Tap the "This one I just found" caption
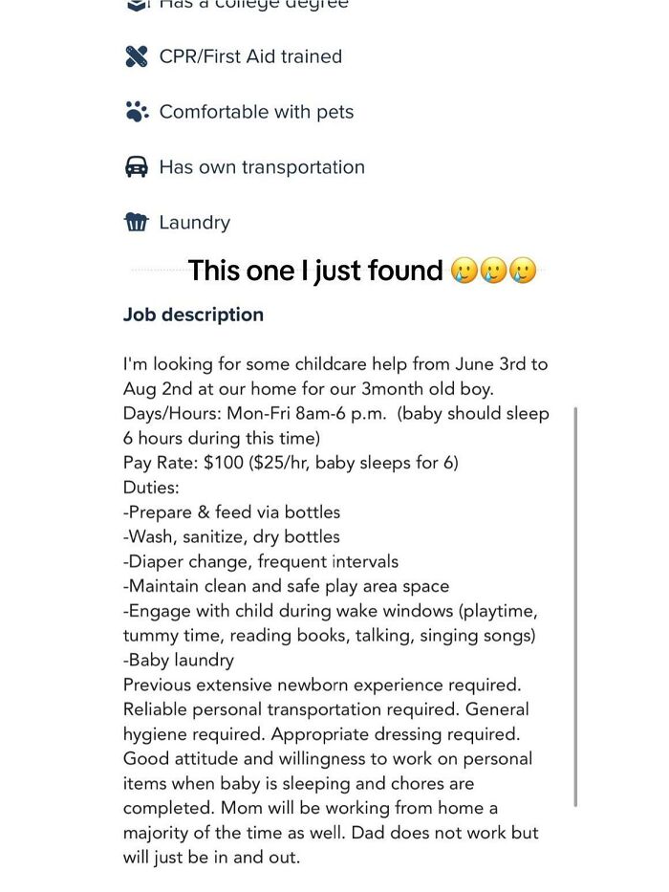 point(315,272)
